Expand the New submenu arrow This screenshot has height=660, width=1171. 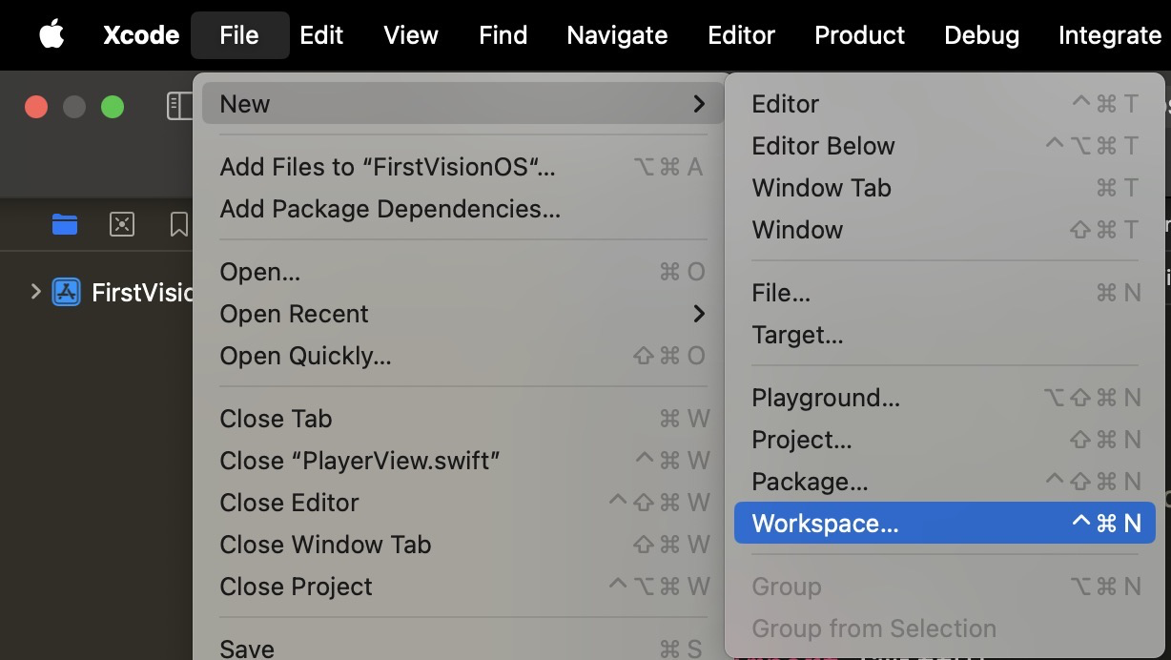click(x=699, y=104)
